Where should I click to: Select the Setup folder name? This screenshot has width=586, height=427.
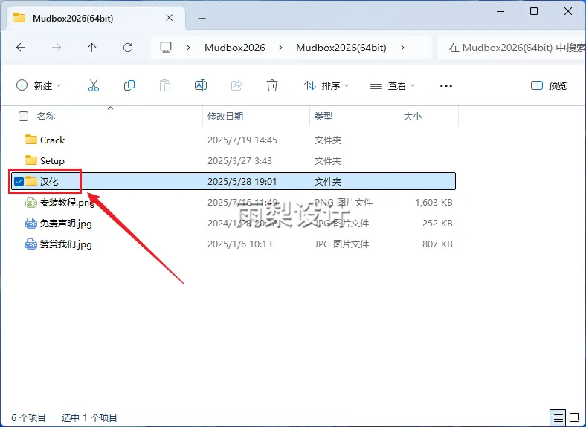[x=52, y=161]
